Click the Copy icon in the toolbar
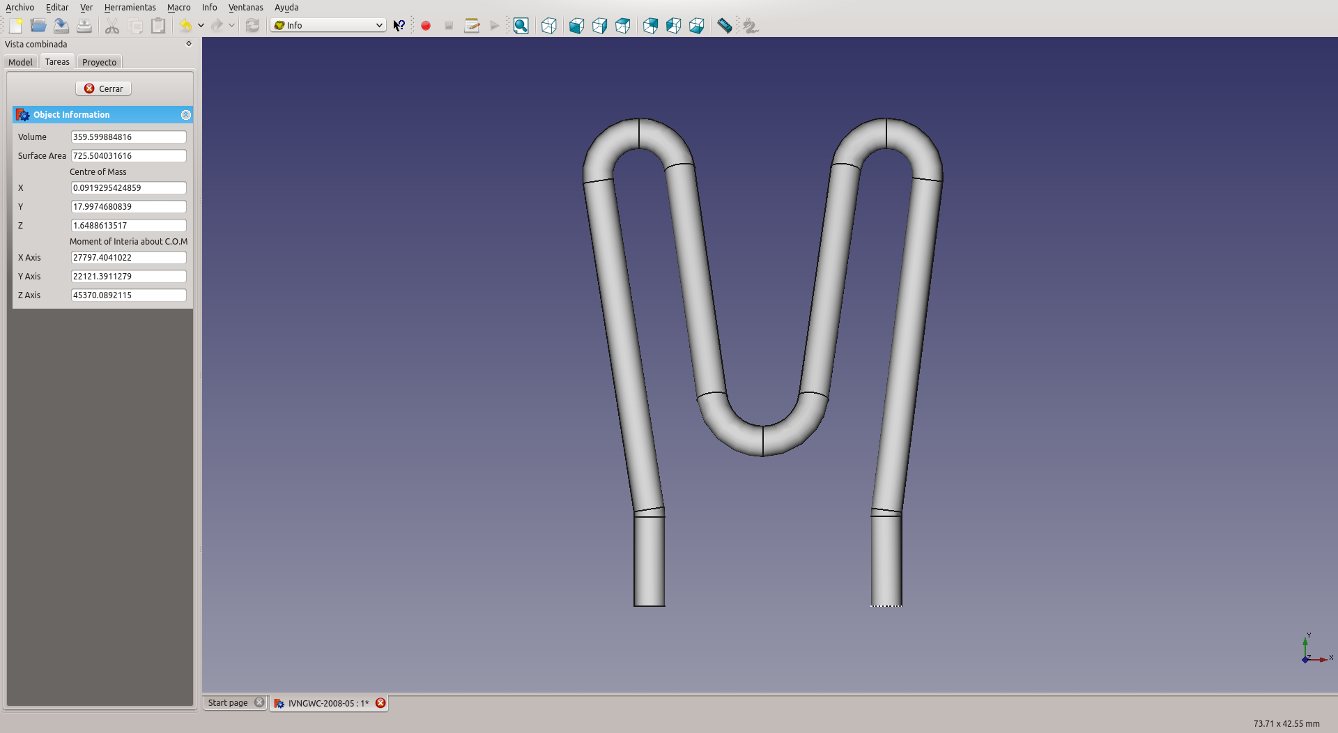The height and width of the screenshot is (733, 1338). 136,26
